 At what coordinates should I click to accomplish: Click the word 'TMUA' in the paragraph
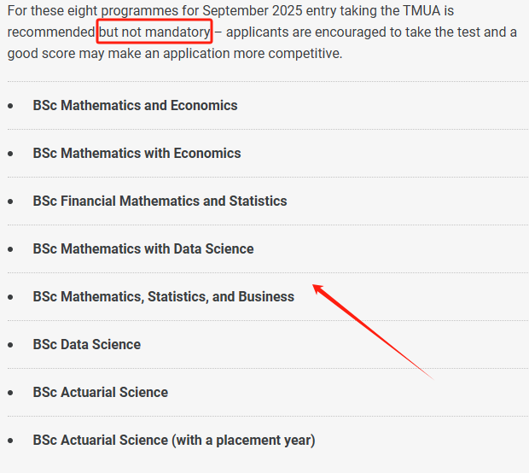(421, 11)
